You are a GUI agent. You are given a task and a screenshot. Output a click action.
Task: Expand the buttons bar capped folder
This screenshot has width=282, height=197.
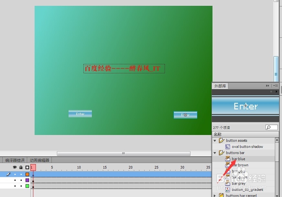coord(215,196)
